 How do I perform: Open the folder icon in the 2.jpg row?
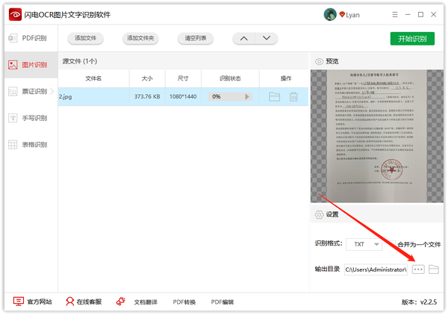274,96
